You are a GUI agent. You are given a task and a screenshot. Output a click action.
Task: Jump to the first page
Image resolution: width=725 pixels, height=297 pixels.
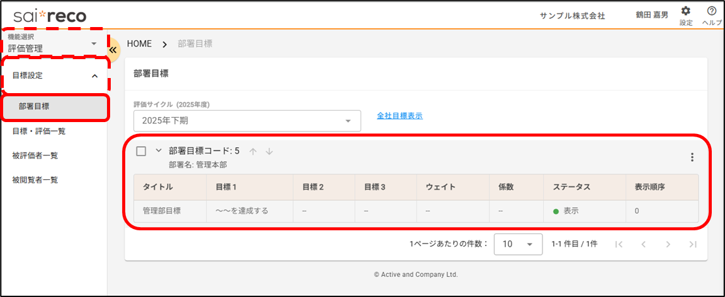click(619, 244)
